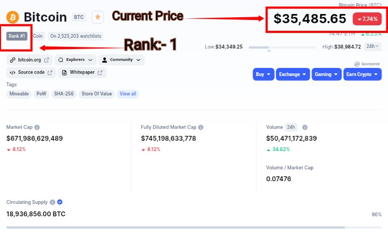Click the red 7.74% price change badge
The image size is (388, 240).
pos(367,19)
